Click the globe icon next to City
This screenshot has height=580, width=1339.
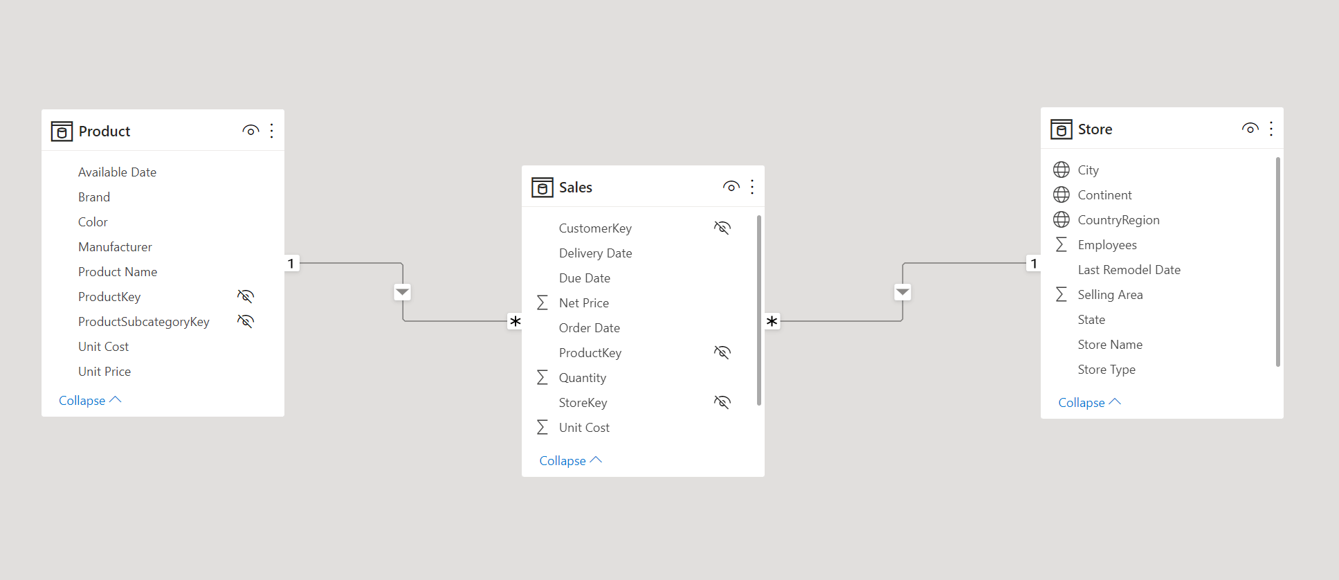(1061, 170)
